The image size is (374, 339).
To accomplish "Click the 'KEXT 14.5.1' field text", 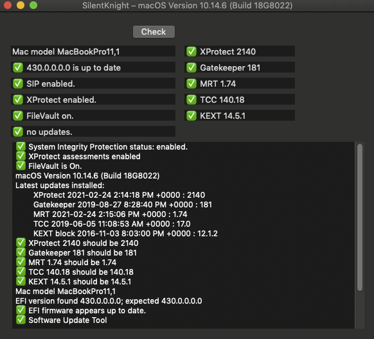I will [222, 116].
